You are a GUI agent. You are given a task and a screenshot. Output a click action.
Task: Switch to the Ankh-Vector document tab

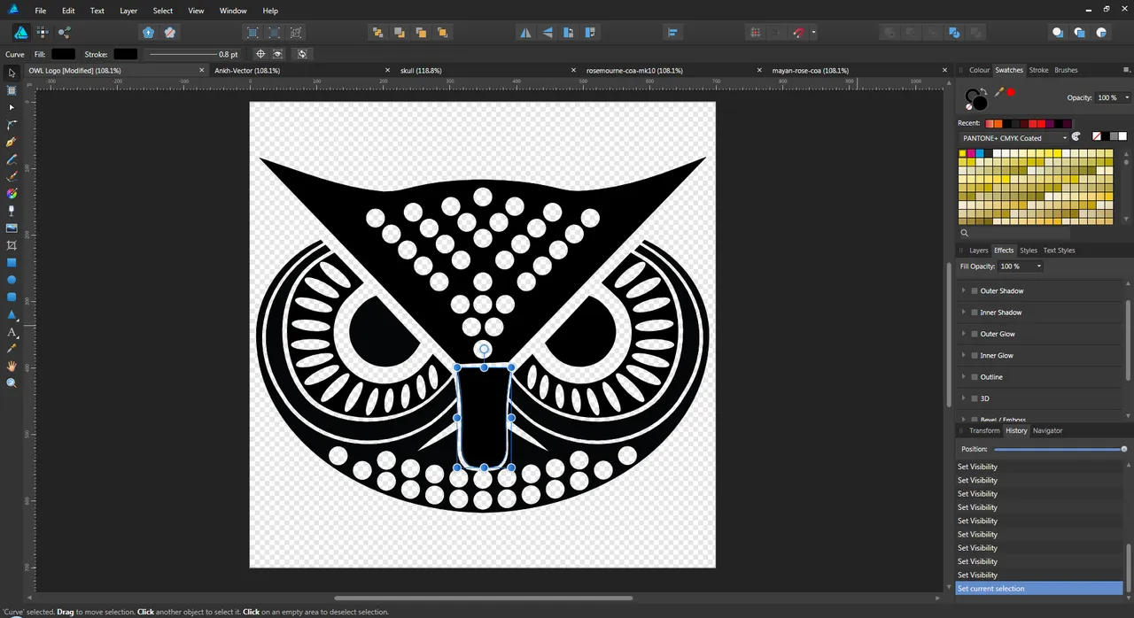pyautogui.click(x=247, y=70)
